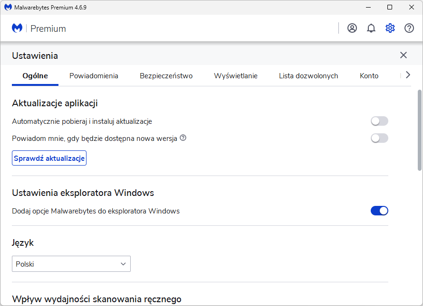Image resolution: width=423 pixels, height=306 pixels.
Task: Click the Malwarebytes logo next to Premium
Action: click(x=17, y=28)
